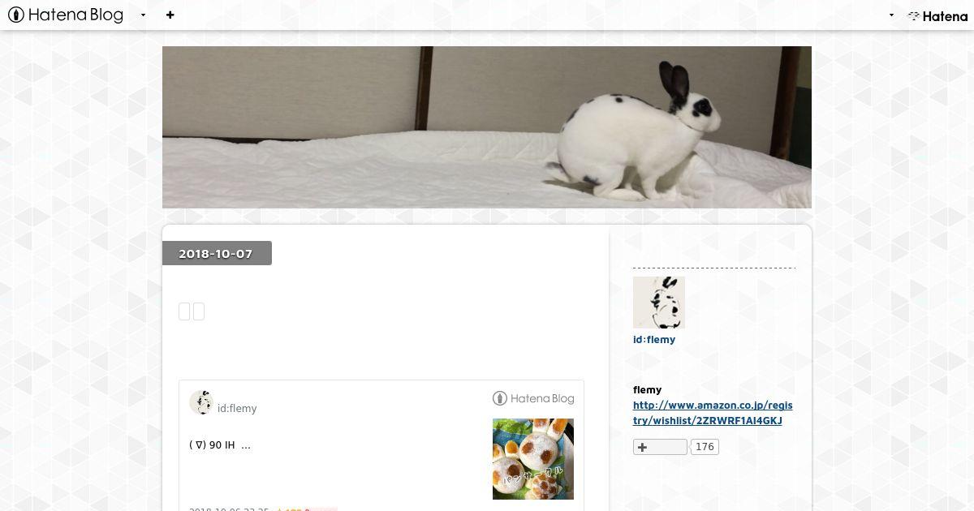This screenshot has width=974, height=511.
Task: Expand the dropdown arrow left of Hatena
Action: 891,15
